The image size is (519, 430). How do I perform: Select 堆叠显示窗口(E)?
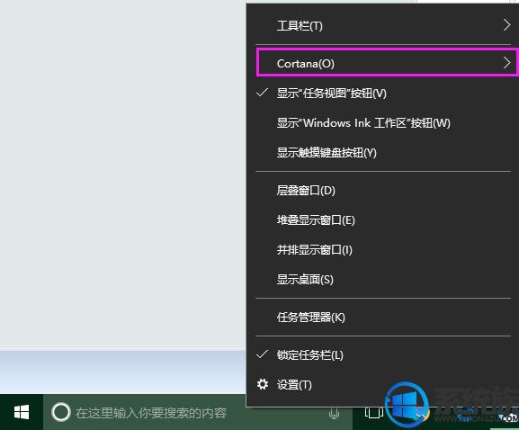(383, 220)
